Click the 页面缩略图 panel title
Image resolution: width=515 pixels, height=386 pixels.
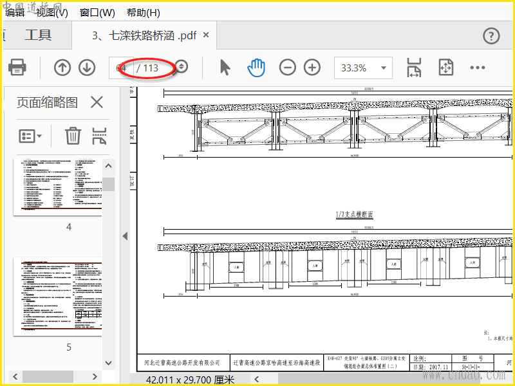[x=47, y=102]
